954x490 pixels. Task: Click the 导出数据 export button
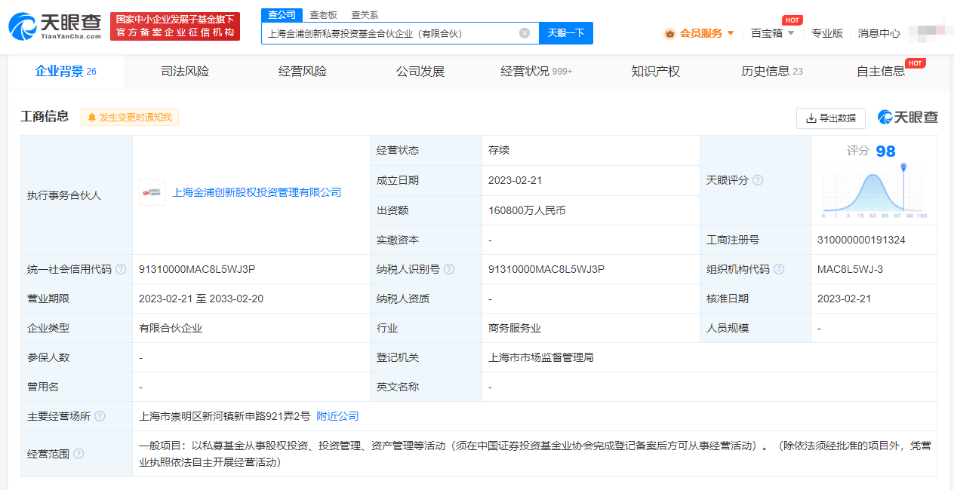tap(831, 118)
